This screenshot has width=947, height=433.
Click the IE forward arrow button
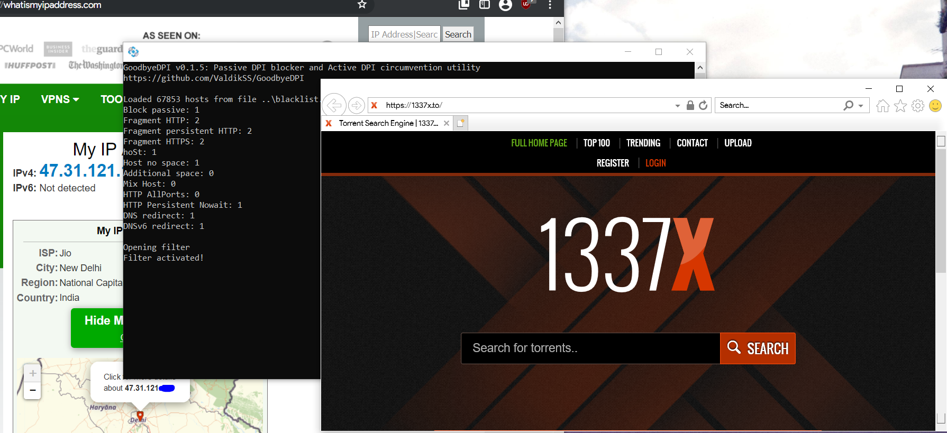tap(357, 105)
